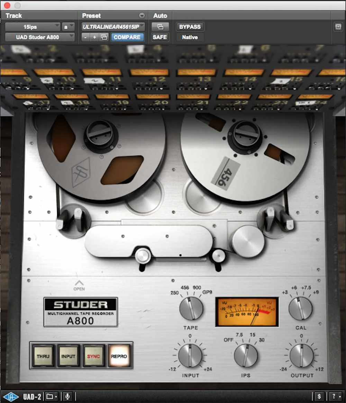
Task: Click the 30 ips speed label
Action: coord(262,340)
